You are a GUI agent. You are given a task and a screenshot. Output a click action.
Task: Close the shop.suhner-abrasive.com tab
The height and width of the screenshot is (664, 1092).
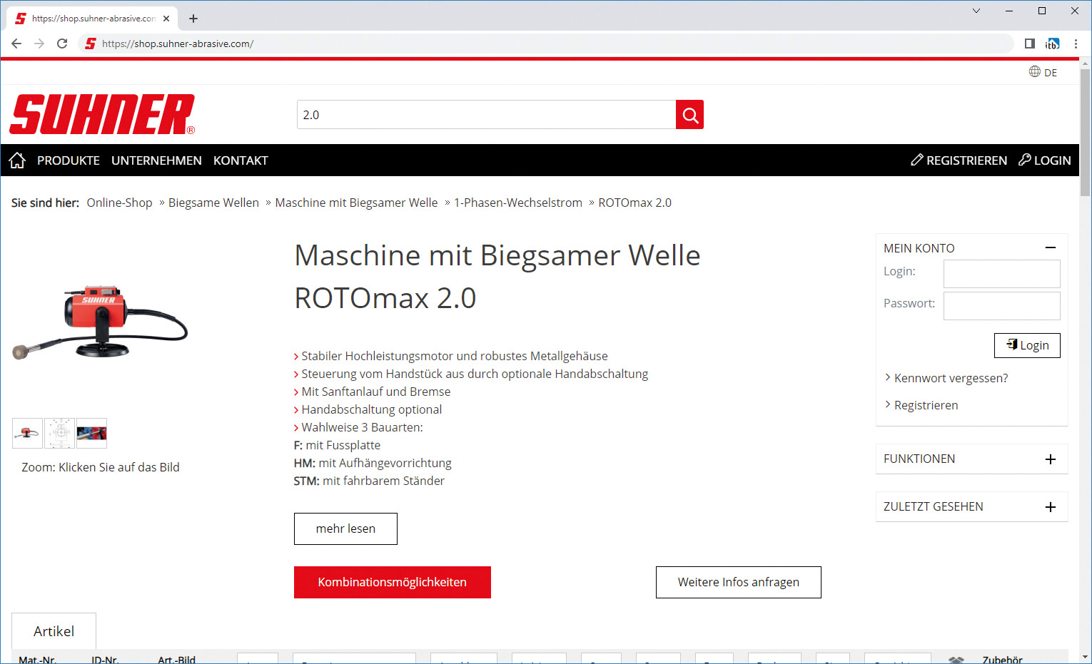point(166,19)
